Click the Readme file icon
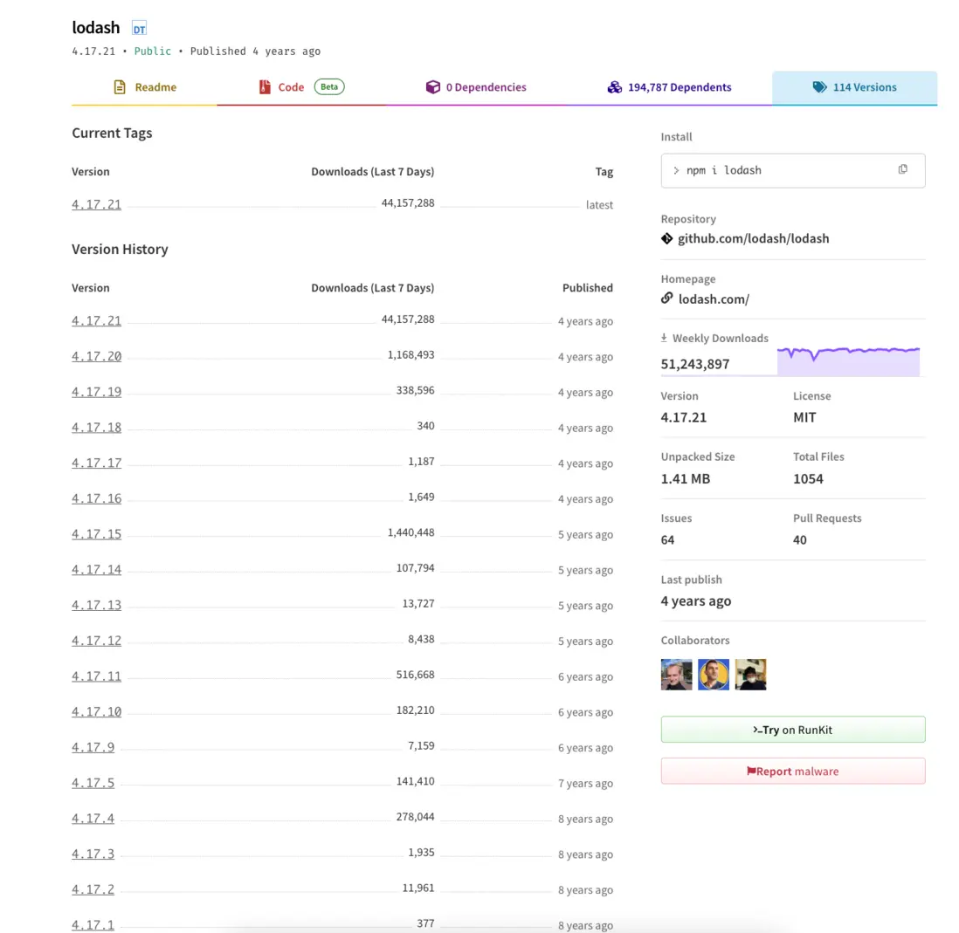The image size is (959, 933). [121, 87]
